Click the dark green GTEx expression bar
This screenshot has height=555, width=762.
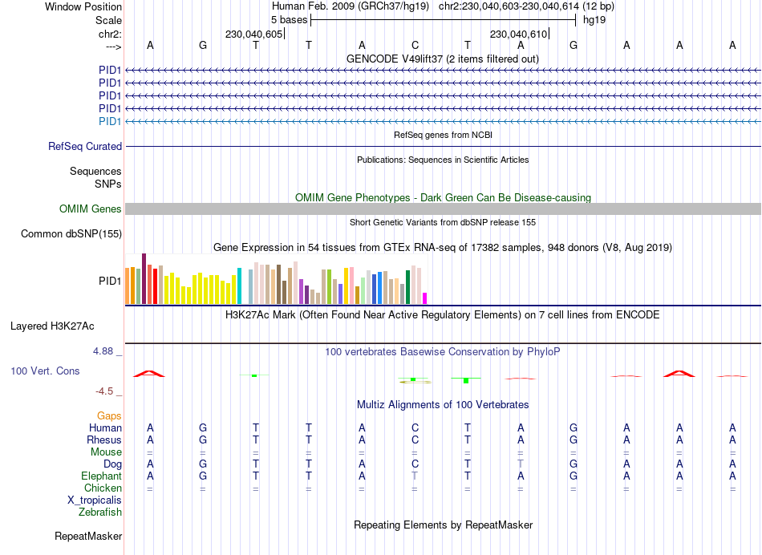click(407, 287)
